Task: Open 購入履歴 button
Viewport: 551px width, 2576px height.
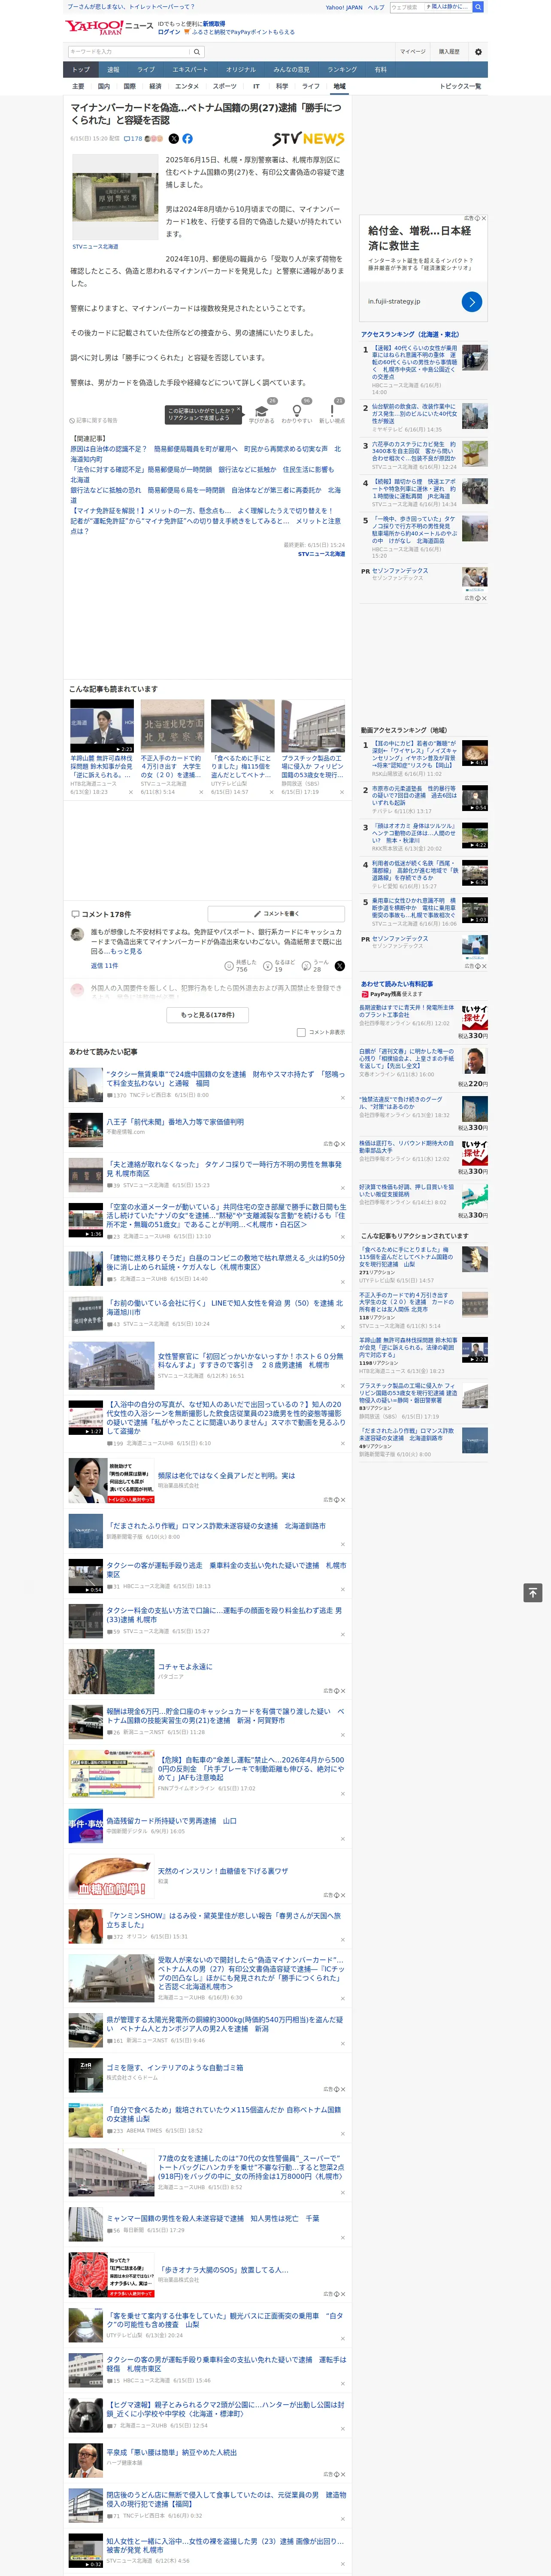Action: (449, 52)
